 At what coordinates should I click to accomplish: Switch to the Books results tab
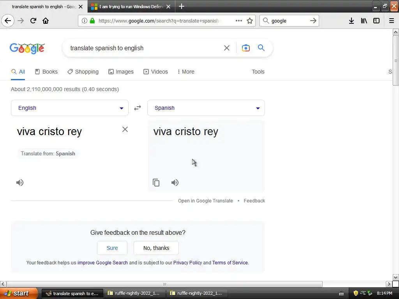46,72
